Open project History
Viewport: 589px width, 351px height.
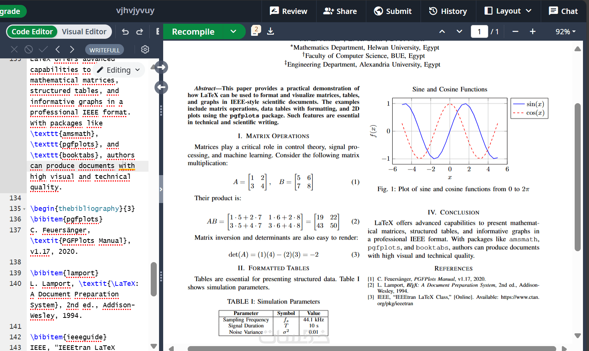448,11
